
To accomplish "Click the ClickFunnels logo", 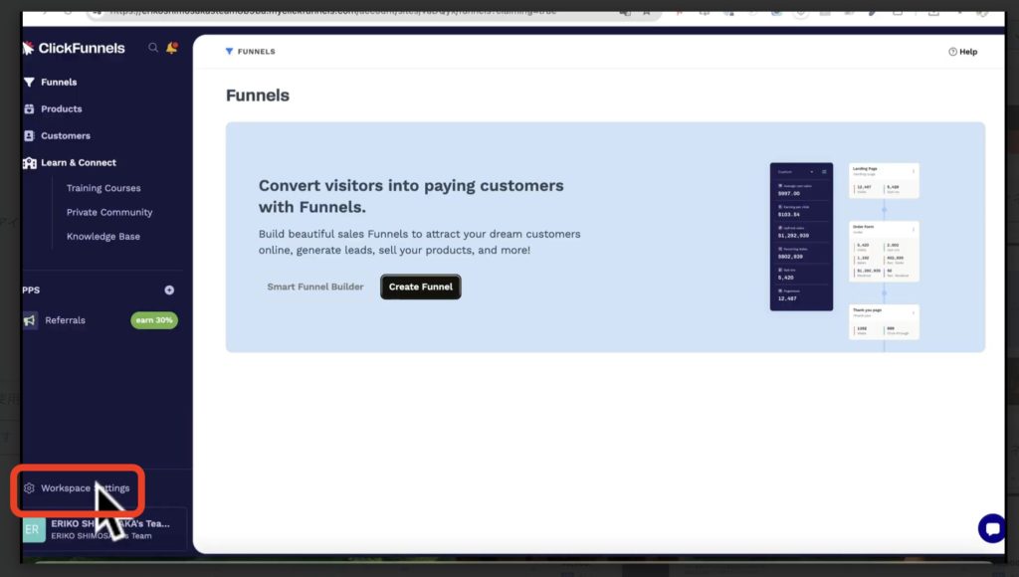I will click(75, 48).
